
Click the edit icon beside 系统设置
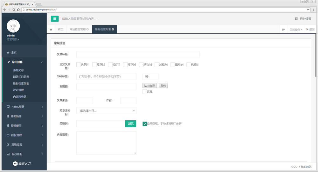pos(8,145)
